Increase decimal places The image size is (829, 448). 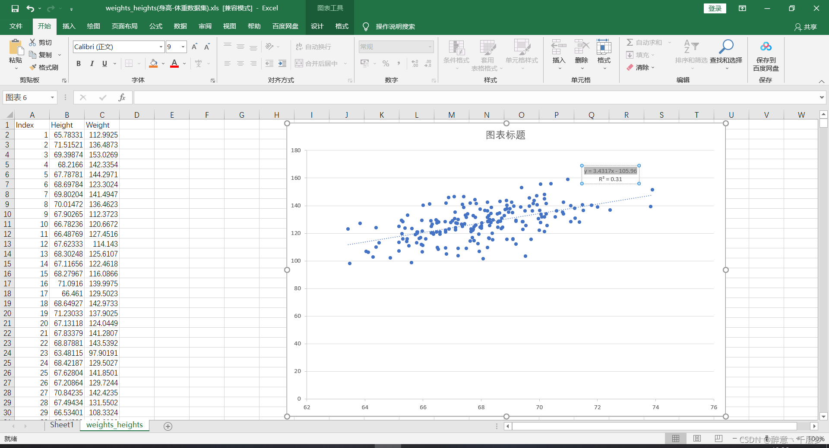(x=415, y=63)
